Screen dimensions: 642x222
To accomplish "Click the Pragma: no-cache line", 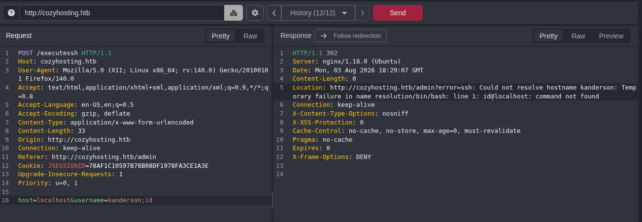I will point(323,139).
